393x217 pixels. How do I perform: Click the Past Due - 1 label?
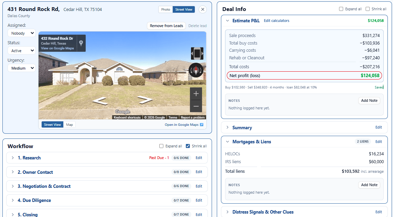coord(159,158)
